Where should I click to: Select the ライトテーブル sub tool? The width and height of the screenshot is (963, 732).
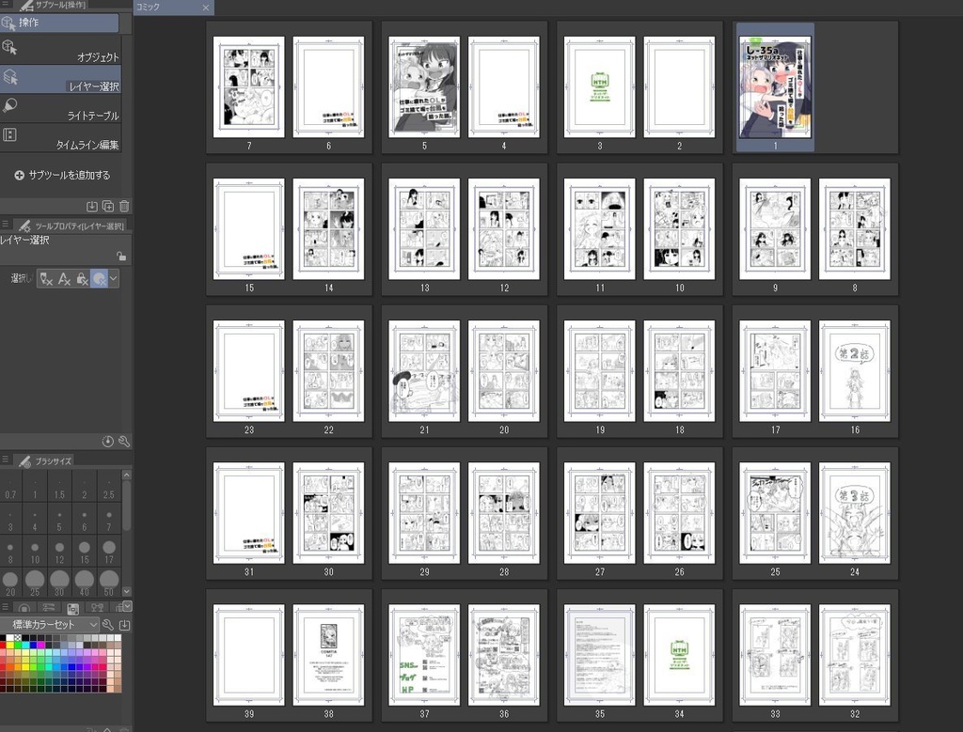click(61, 108)
